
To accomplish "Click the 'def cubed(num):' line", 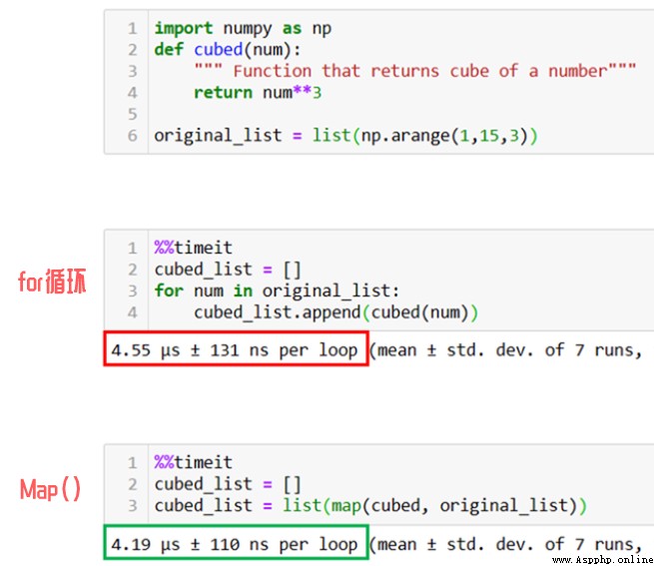I will point(228,50).
